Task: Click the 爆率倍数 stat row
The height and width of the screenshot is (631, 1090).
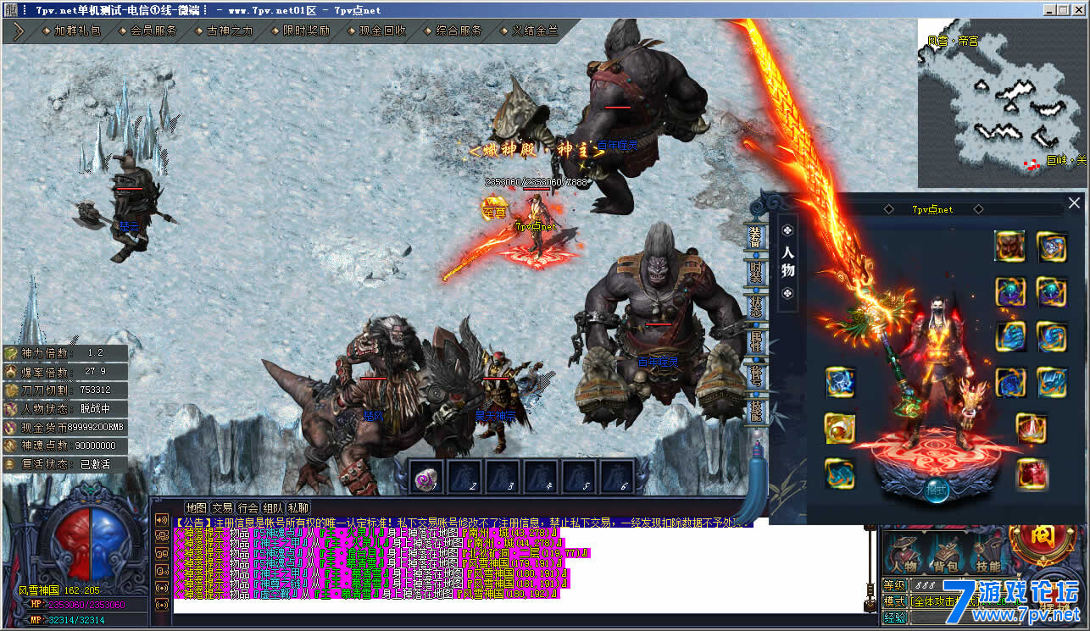Action: [65, 371]
